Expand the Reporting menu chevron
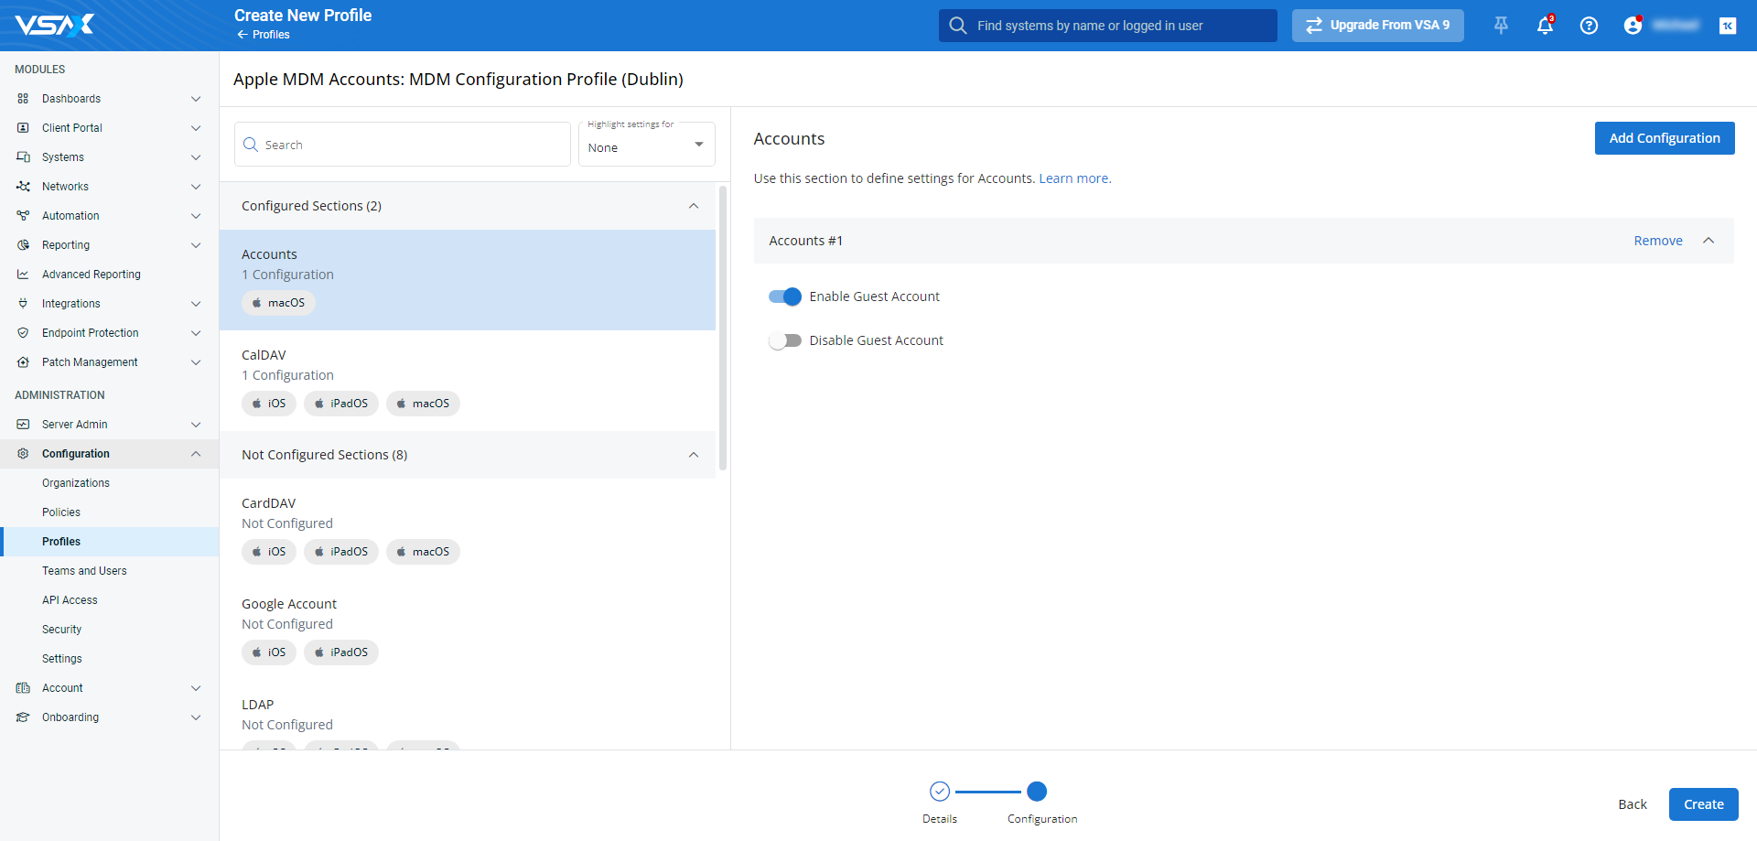This screenshot has width=1757, height=841. 196,245
